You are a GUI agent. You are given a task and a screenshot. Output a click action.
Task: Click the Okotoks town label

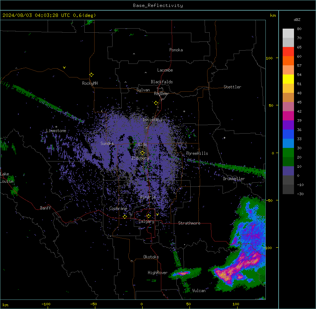(x=151, y=257)
